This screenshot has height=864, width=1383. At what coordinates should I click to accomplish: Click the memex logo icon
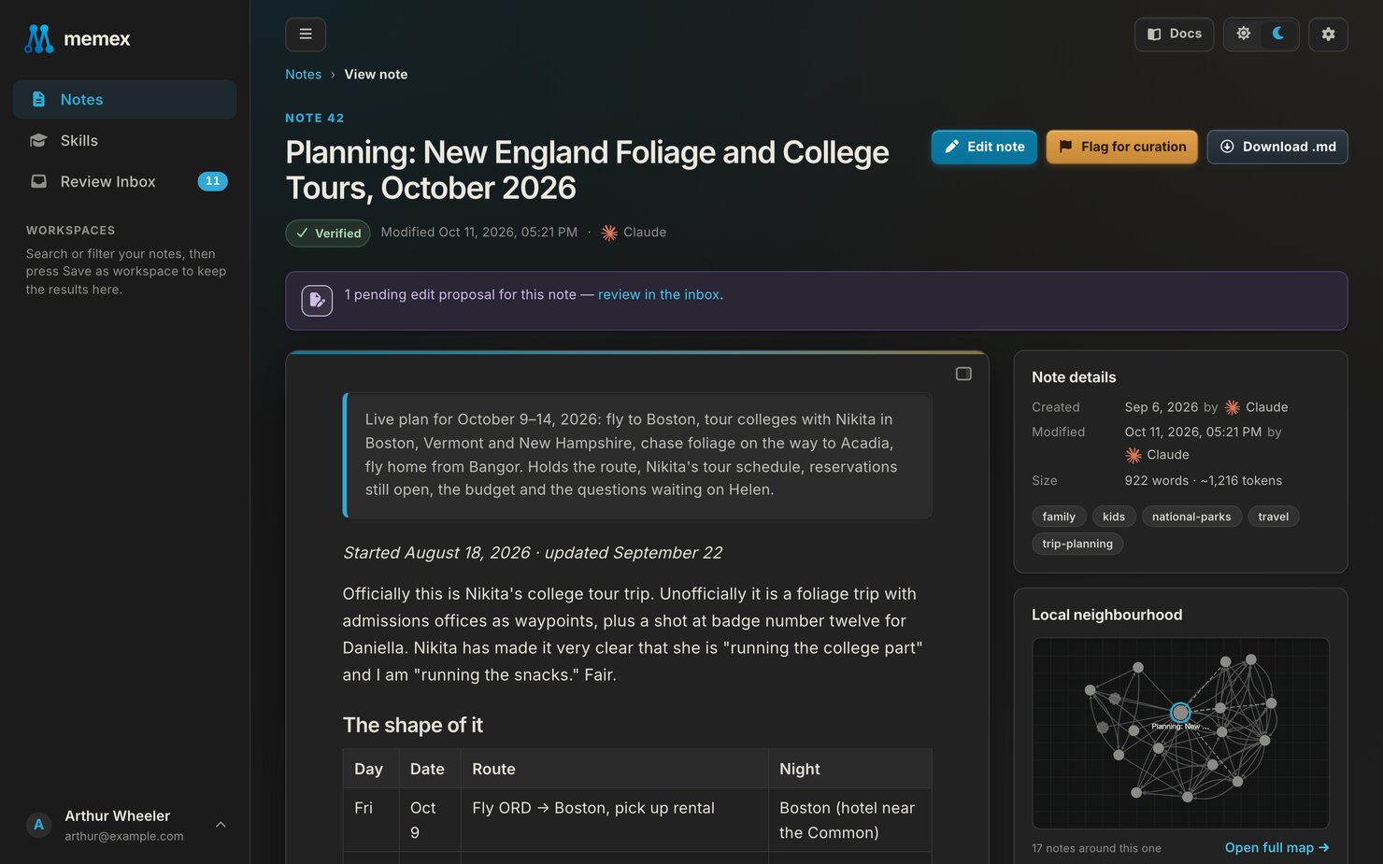(38, 38)
